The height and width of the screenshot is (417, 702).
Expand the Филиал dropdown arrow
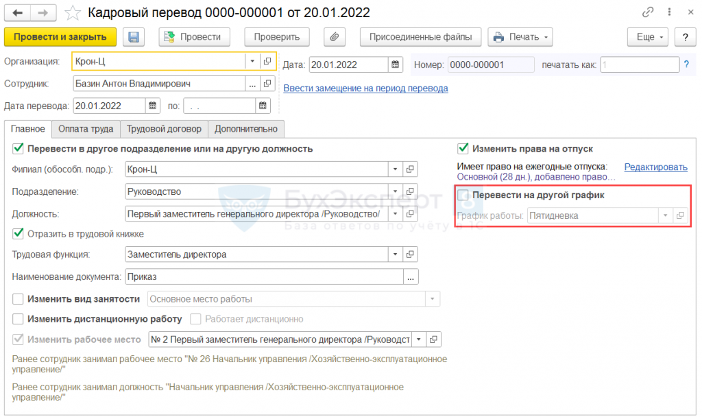[x=396, y=169]
